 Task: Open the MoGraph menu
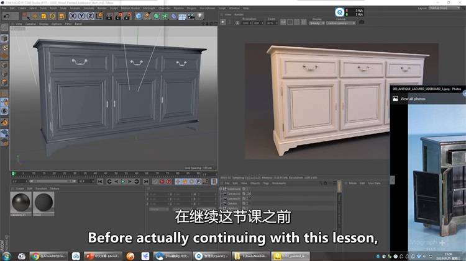[149, 8]
